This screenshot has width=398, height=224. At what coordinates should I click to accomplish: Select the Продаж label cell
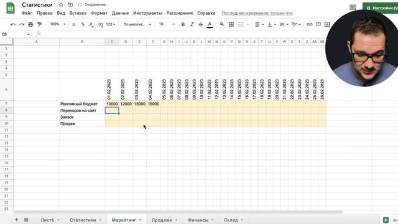[82, 124]
